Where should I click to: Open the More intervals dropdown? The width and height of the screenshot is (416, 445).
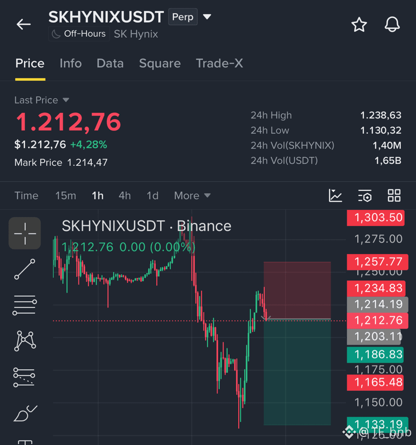tap(192, 195)
